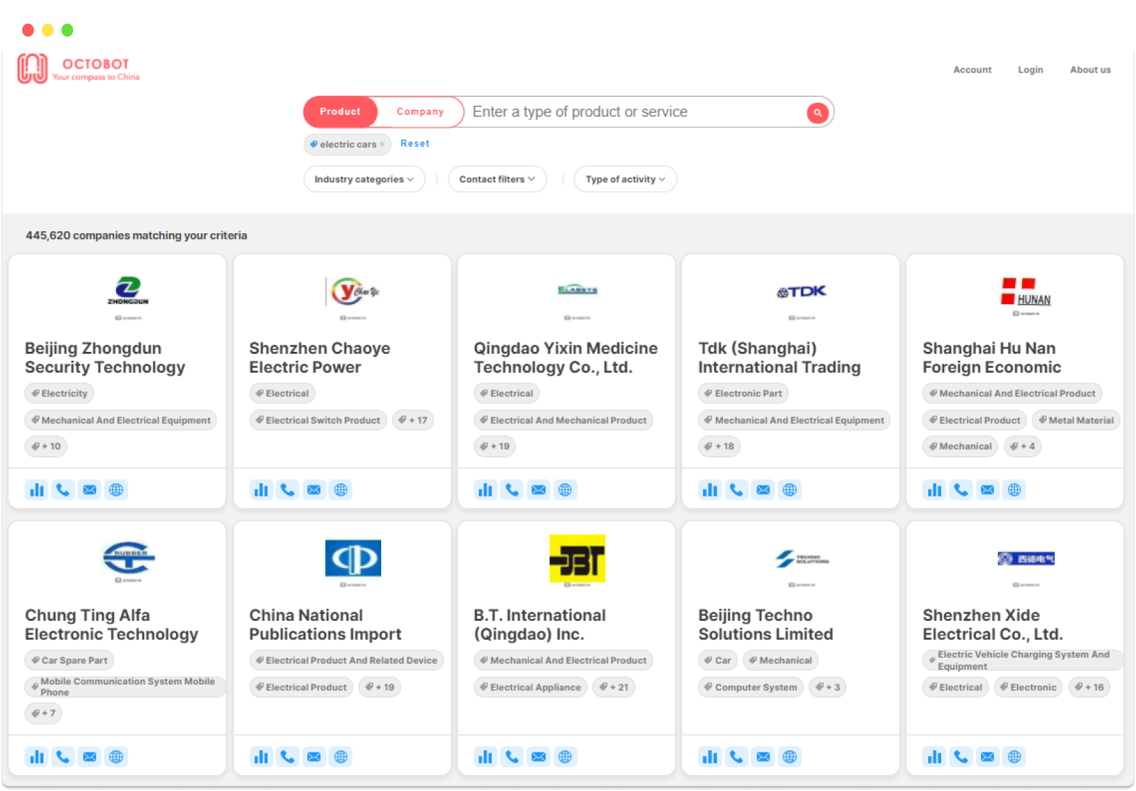Click phone icon on Shenzhen Chaoye card
Screen dimensions: 1136x791
click(288, 490)
